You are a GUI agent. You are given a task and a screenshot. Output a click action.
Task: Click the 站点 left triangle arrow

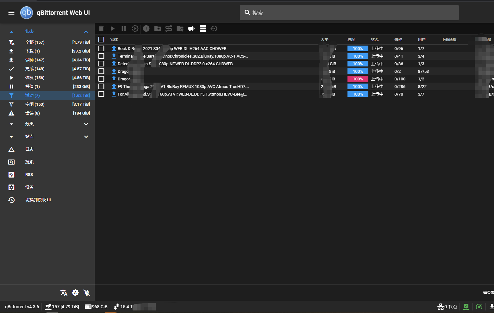[11, 137]
